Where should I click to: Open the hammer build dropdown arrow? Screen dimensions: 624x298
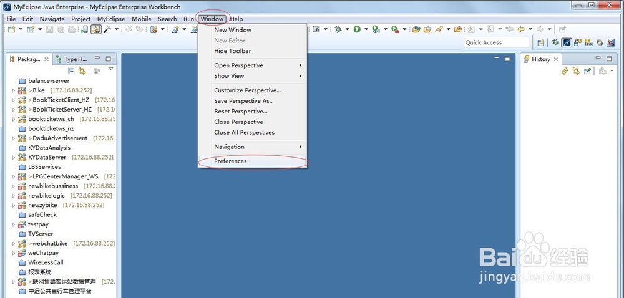(x=117, y=29)
